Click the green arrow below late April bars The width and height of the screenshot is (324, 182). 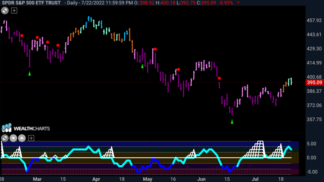point(142,66)
